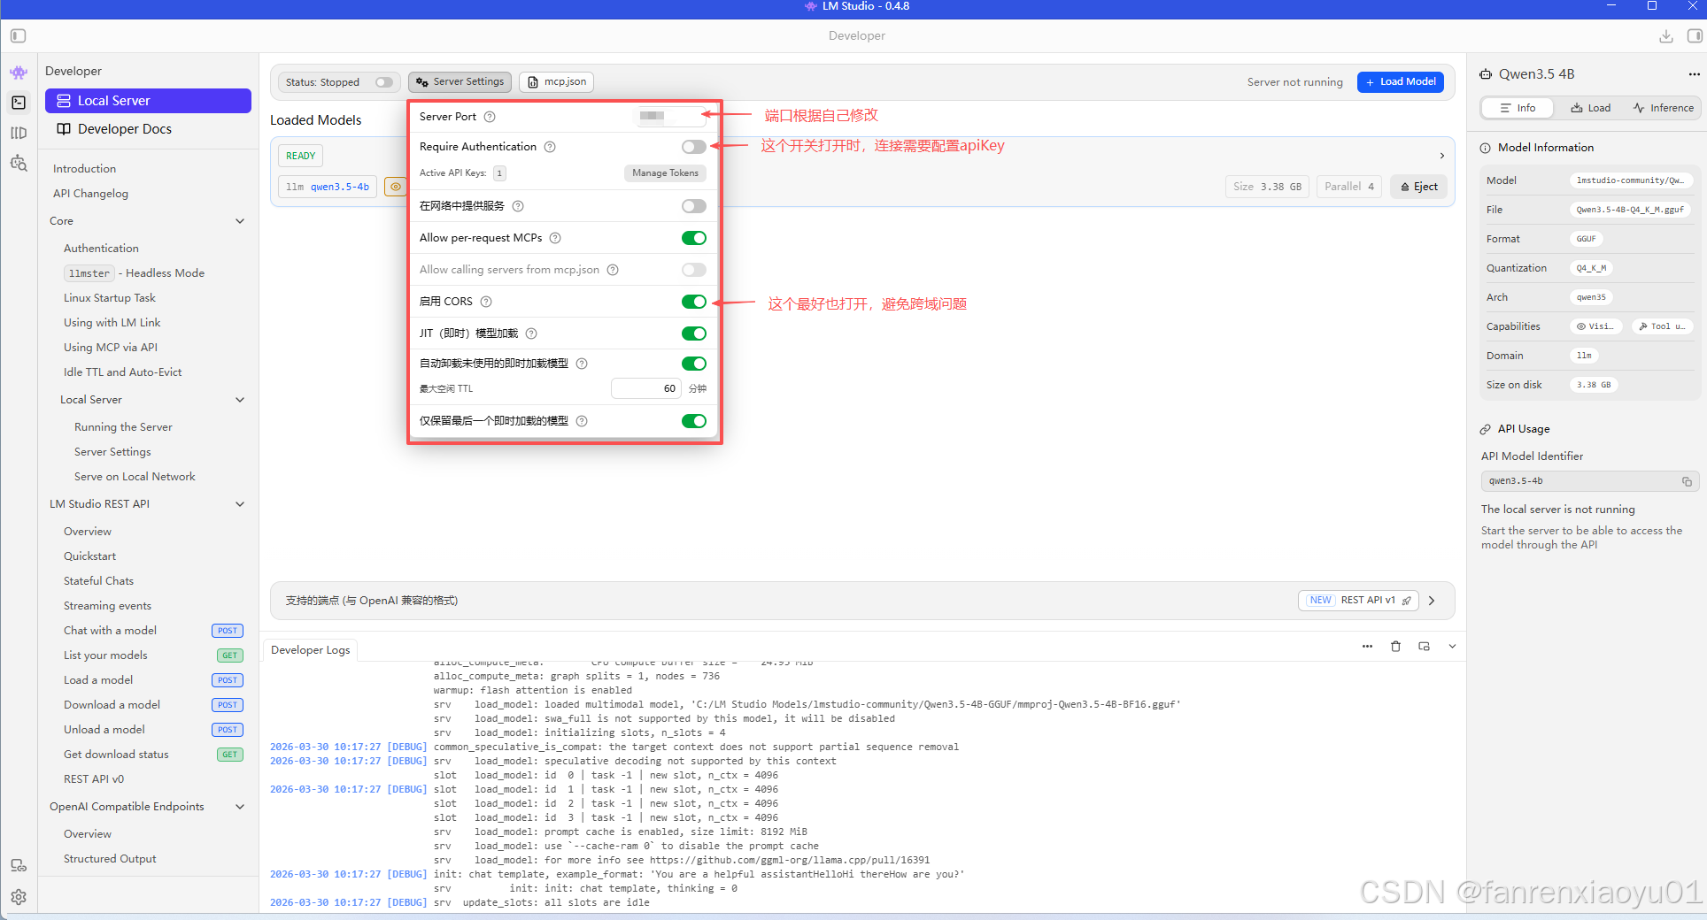1707x920 pixels.
Task: Close the Server Settings dropdown button
Action: coord(460,82)
